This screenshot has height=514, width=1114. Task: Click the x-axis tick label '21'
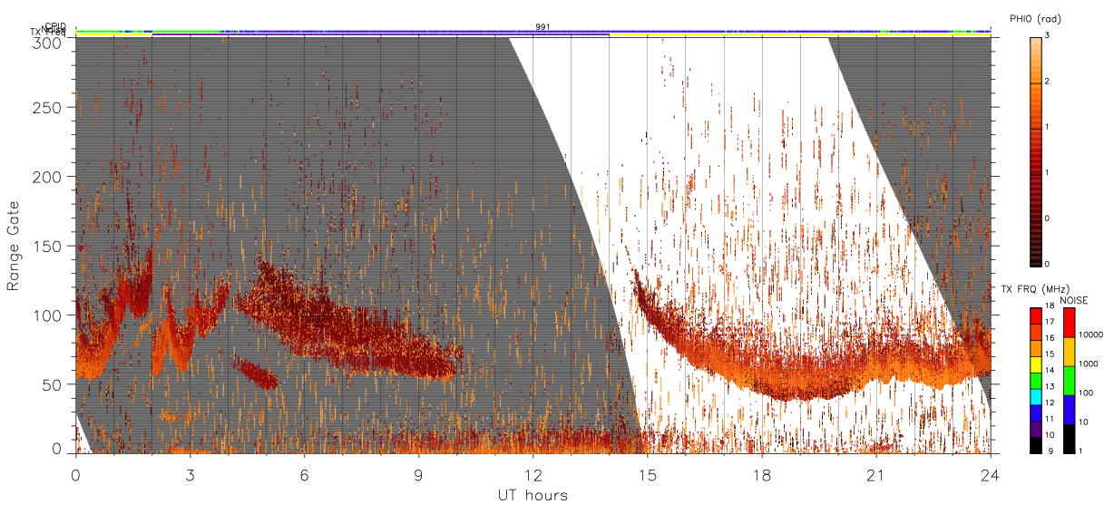pos(876,474)
